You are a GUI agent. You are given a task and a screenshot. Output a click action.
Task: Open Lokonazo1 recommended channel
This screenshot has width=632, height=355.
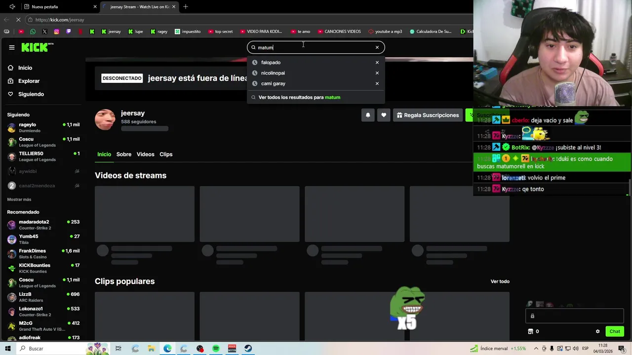click(x=43, y=312)
